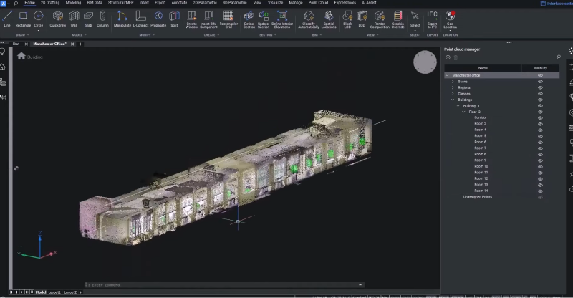Activate the Manipulate tool
The width and height of the screenshot is (573, 298).
point(122,17)
